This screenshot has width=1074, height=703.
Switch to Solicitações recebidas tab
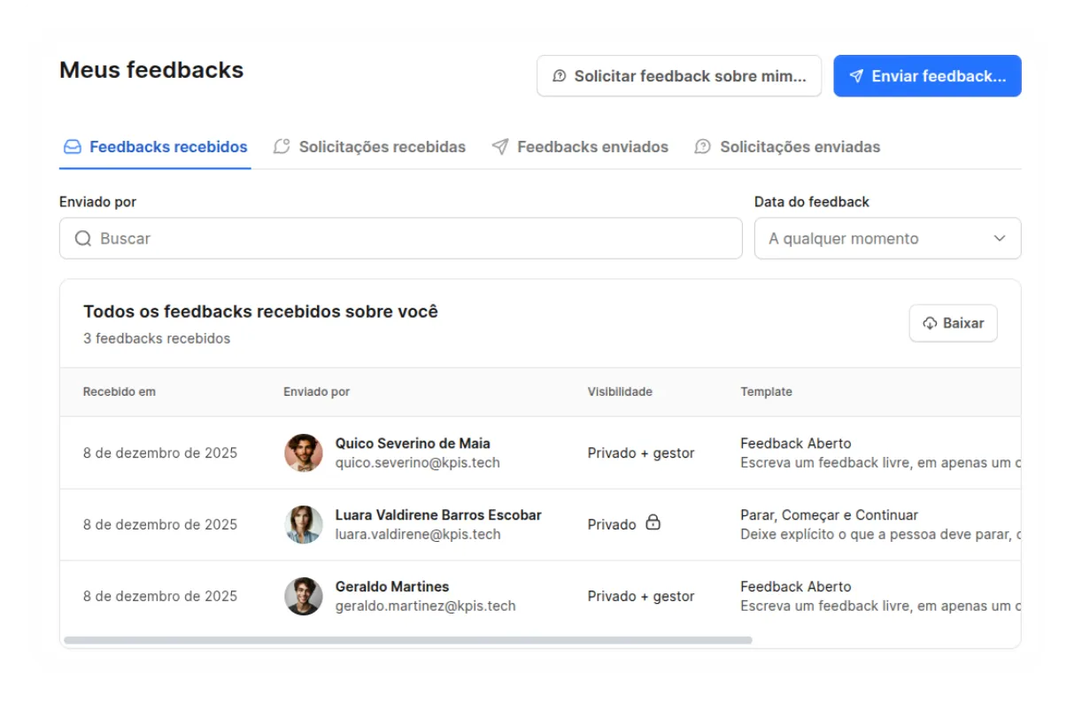point(369,147)
